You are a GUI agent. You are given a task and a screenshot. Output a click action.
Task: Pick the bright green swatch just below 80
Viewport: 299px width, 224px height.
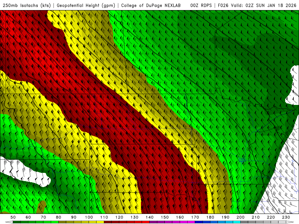point(55,222)
